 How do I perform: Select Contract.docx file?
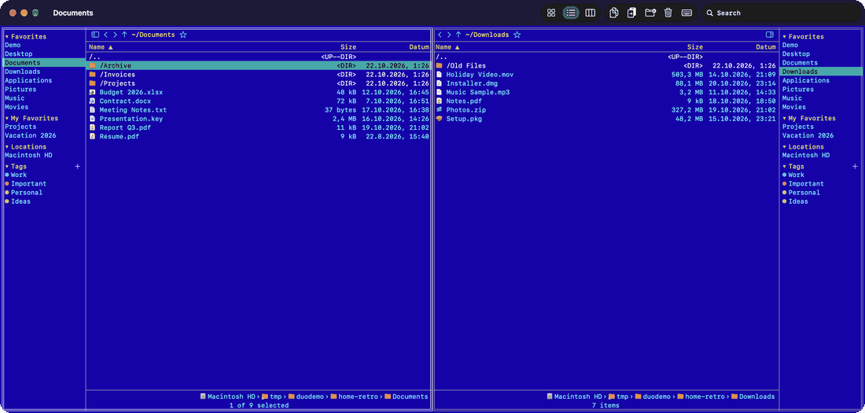pyautogui.click(x=258, y=101)
